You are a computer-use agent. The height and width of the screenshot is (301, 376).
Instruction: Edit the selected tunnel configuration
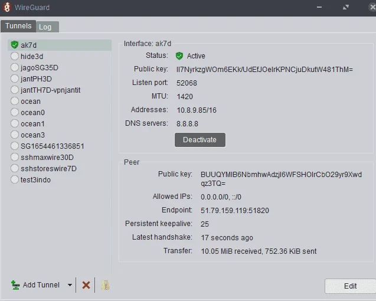pyautogui.click(x=351, y=286)
